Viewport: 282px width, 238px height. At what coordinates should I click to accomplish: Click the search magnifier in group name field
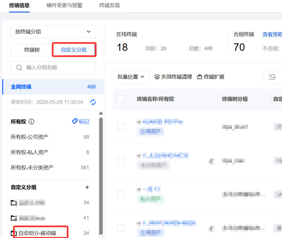pyautogui.click(x=19, y=68)
